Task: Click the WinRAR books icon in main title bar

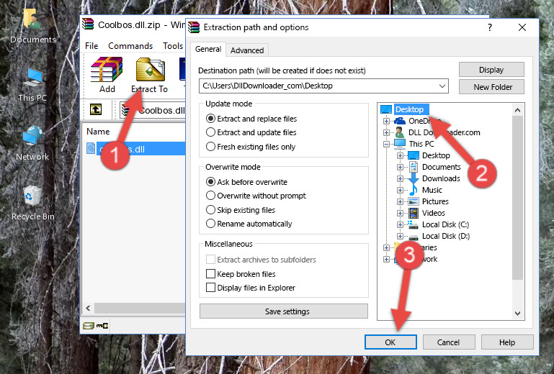Action: point(88,24)
